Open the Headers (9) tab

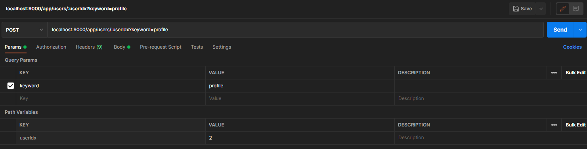pyautogui.click(x=89, y=47)
